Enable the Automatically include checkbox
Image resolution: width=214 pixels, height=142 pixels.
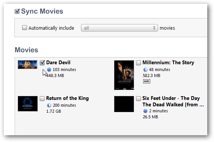click(25, 28)
